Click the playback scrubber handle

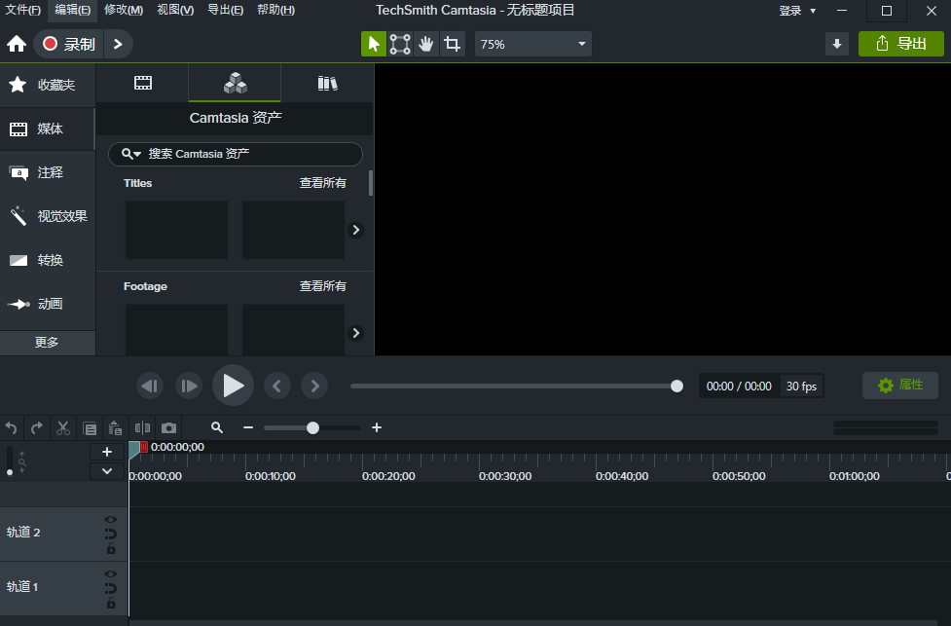click(677, 386)
